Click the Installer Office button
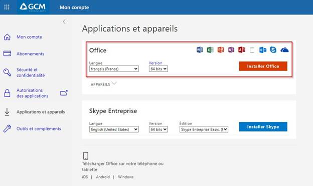313x186 pixels. point(263,66)
